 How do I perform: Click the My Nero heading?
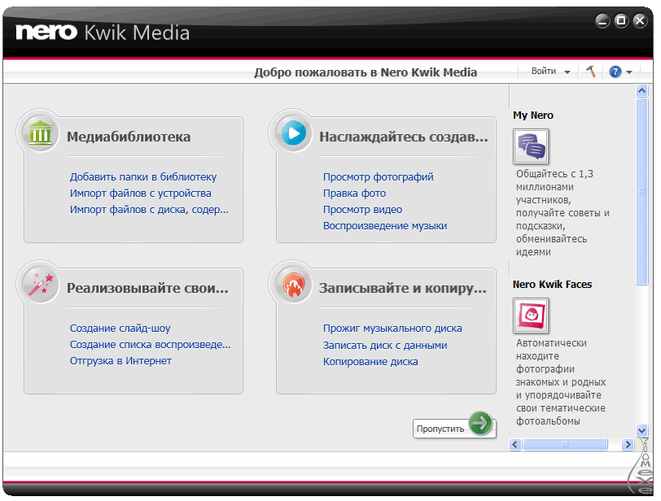(x=533, y=115)
